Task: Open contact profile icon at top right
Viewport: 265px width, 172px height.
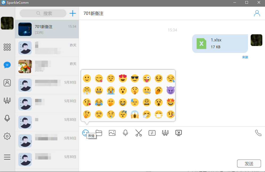Action: click(257, 13)
